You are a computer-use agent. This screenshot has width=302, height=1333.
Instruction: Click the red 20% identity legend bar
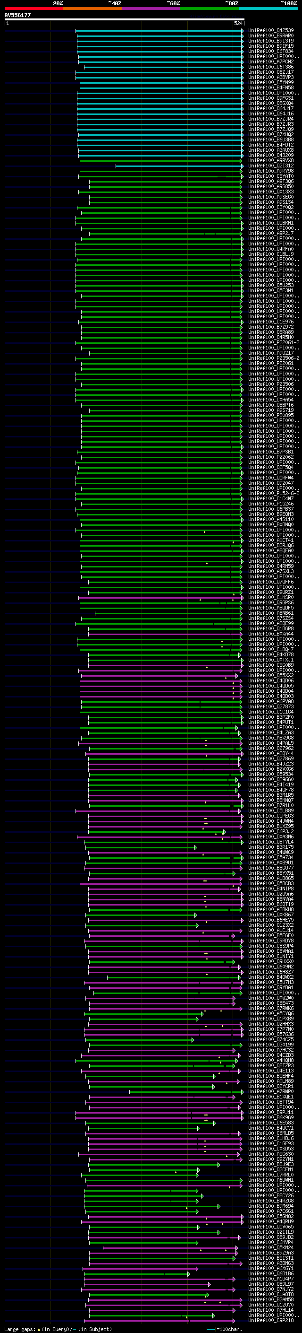(x=34, y=9)
